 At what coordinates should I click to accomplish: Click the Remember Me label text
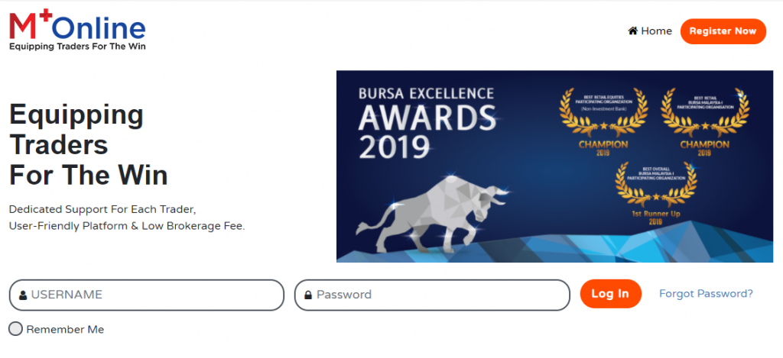[x=65, y=330]
